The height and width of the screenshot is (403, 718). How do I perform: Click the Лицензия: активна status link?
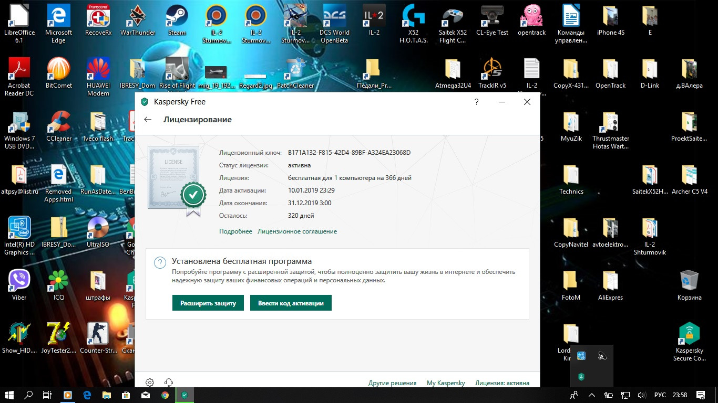[x=502, y=383]
